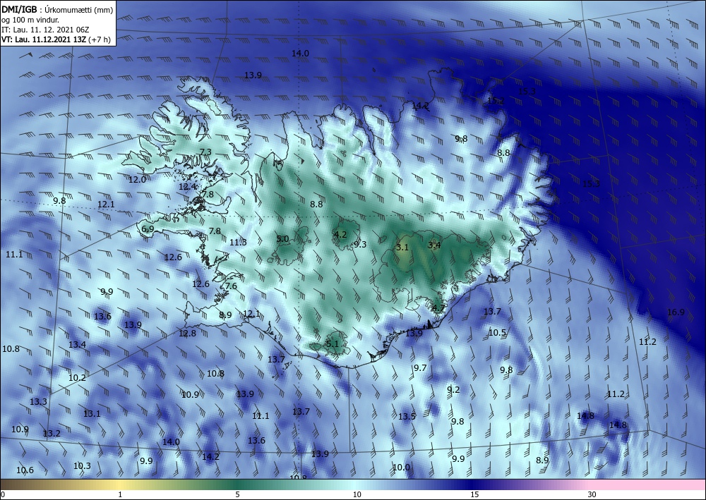Select the 5.0 value over the glacier
Viewport: 706px width, 500px height.
pyautogui.click(x=282, y=239)
